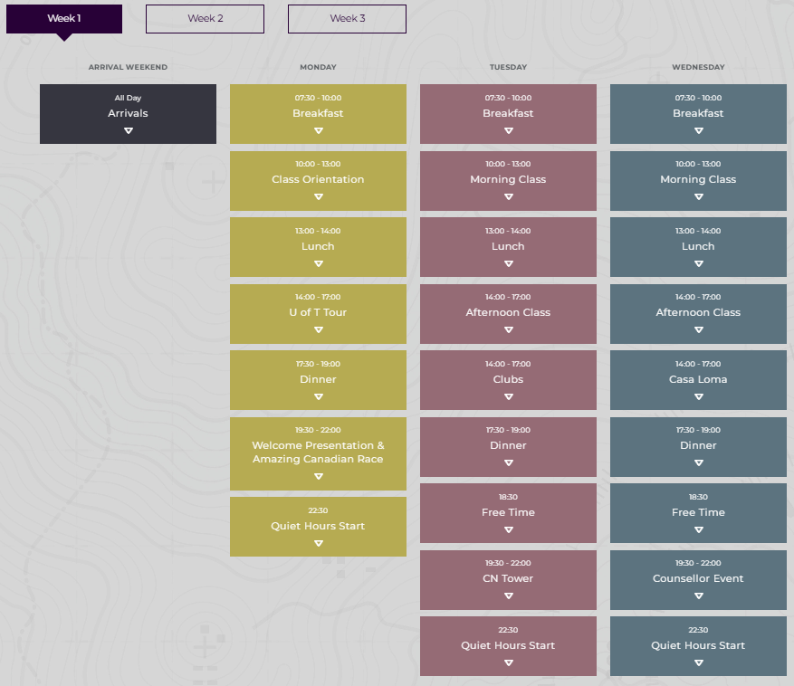The height and width of the screenshot is (686, 794).
Task: Select Wednesday Lunch event block
Action: click(x=698, y=246)
